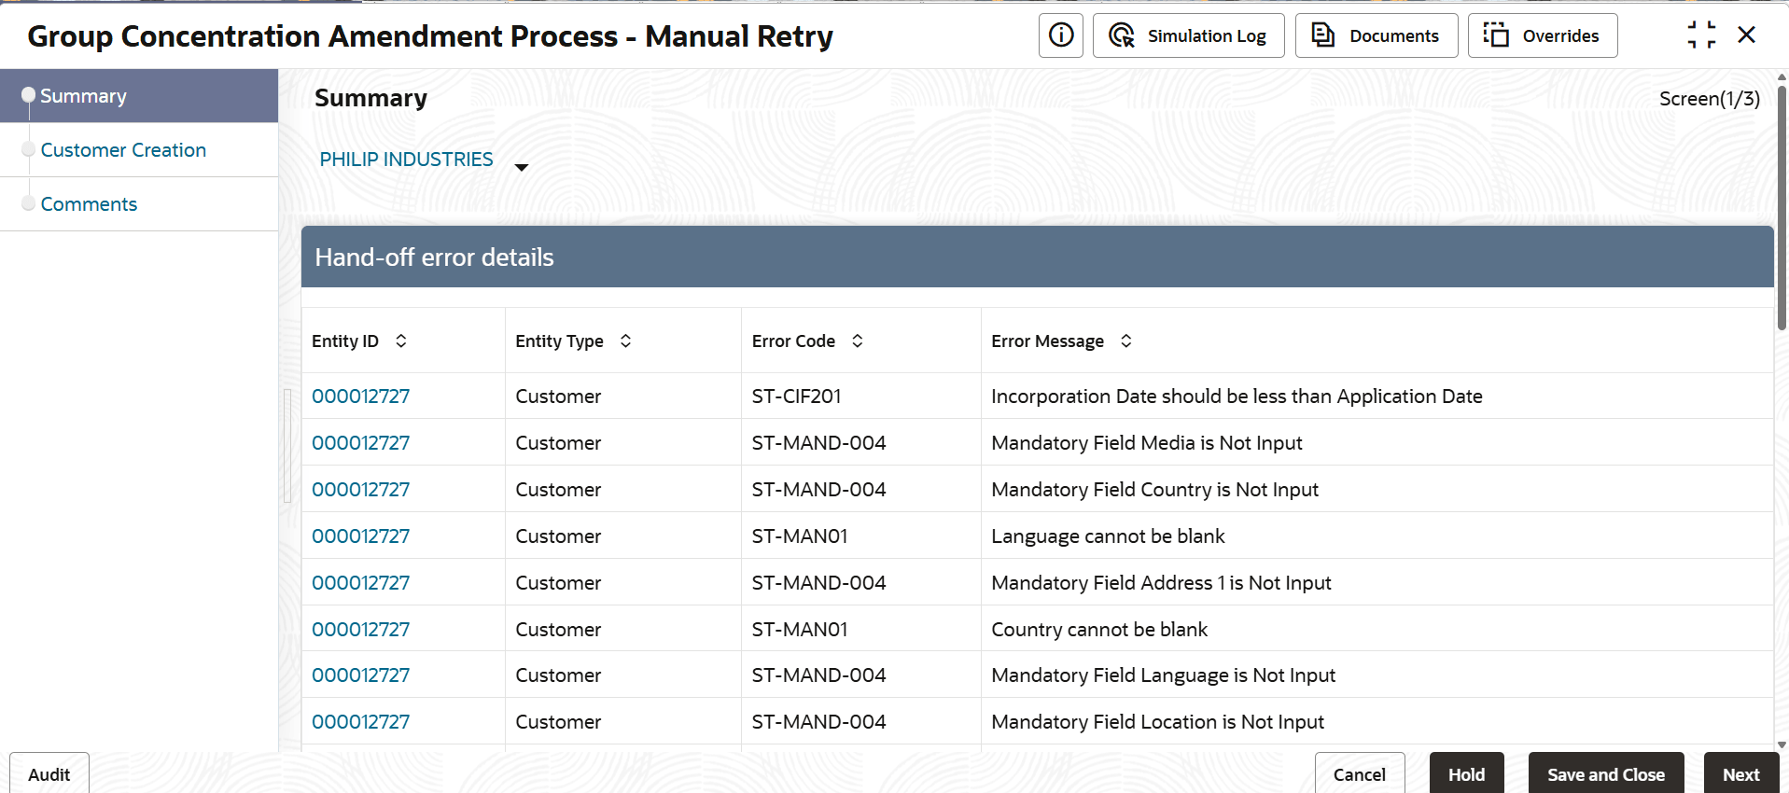Open the Simulation Log

[1188, 35]
